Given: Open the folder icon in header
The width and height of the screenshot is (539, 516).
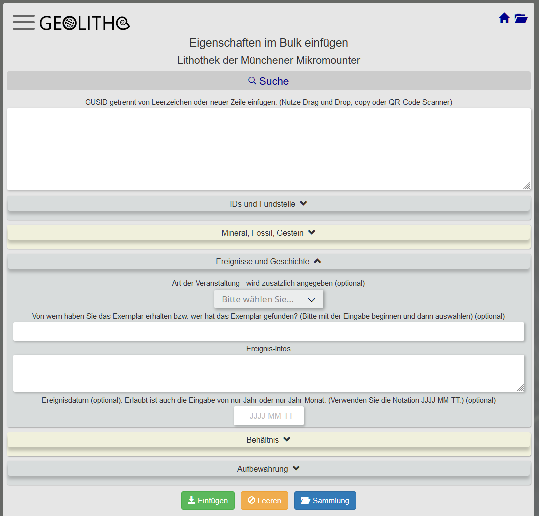Looking at the screenshot, I should click(521, 19).
